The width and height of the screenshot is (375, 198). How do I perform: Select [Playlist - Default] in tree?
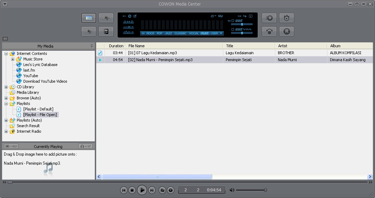click(38, 109)
